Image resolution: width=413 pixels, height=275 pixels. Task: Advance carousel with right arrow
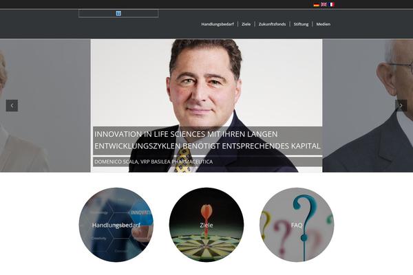coord(401,105)
